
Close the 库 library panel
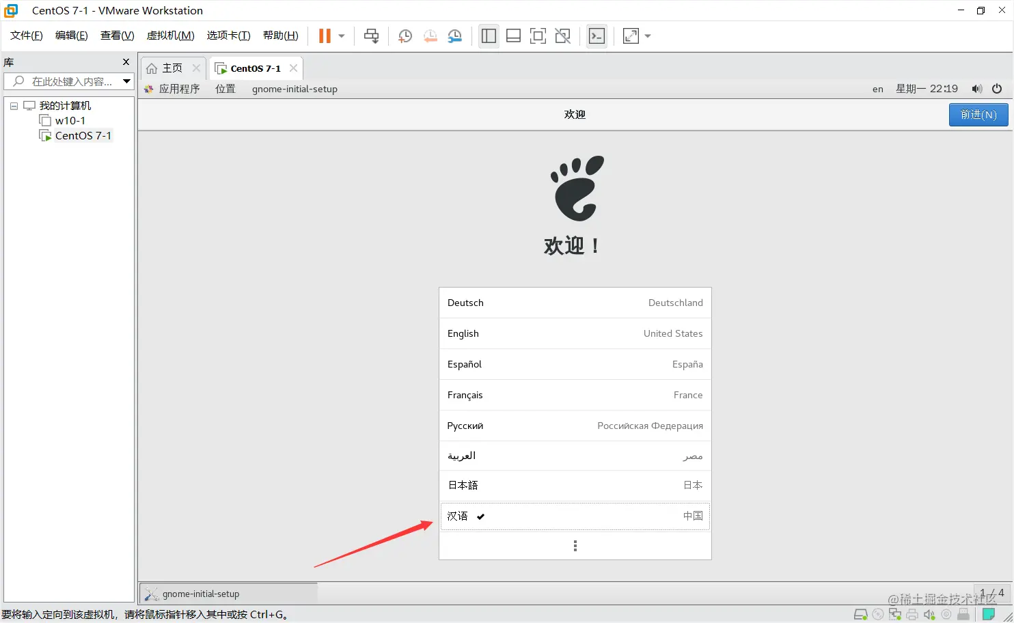126,62
